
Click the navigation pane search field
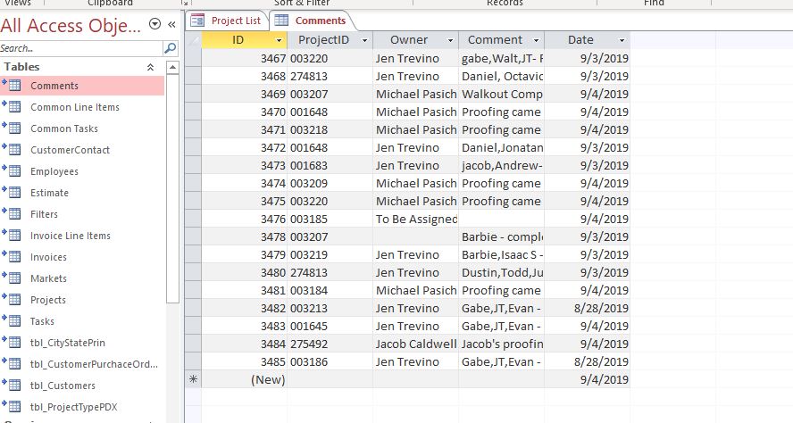[x=80, y=48]
